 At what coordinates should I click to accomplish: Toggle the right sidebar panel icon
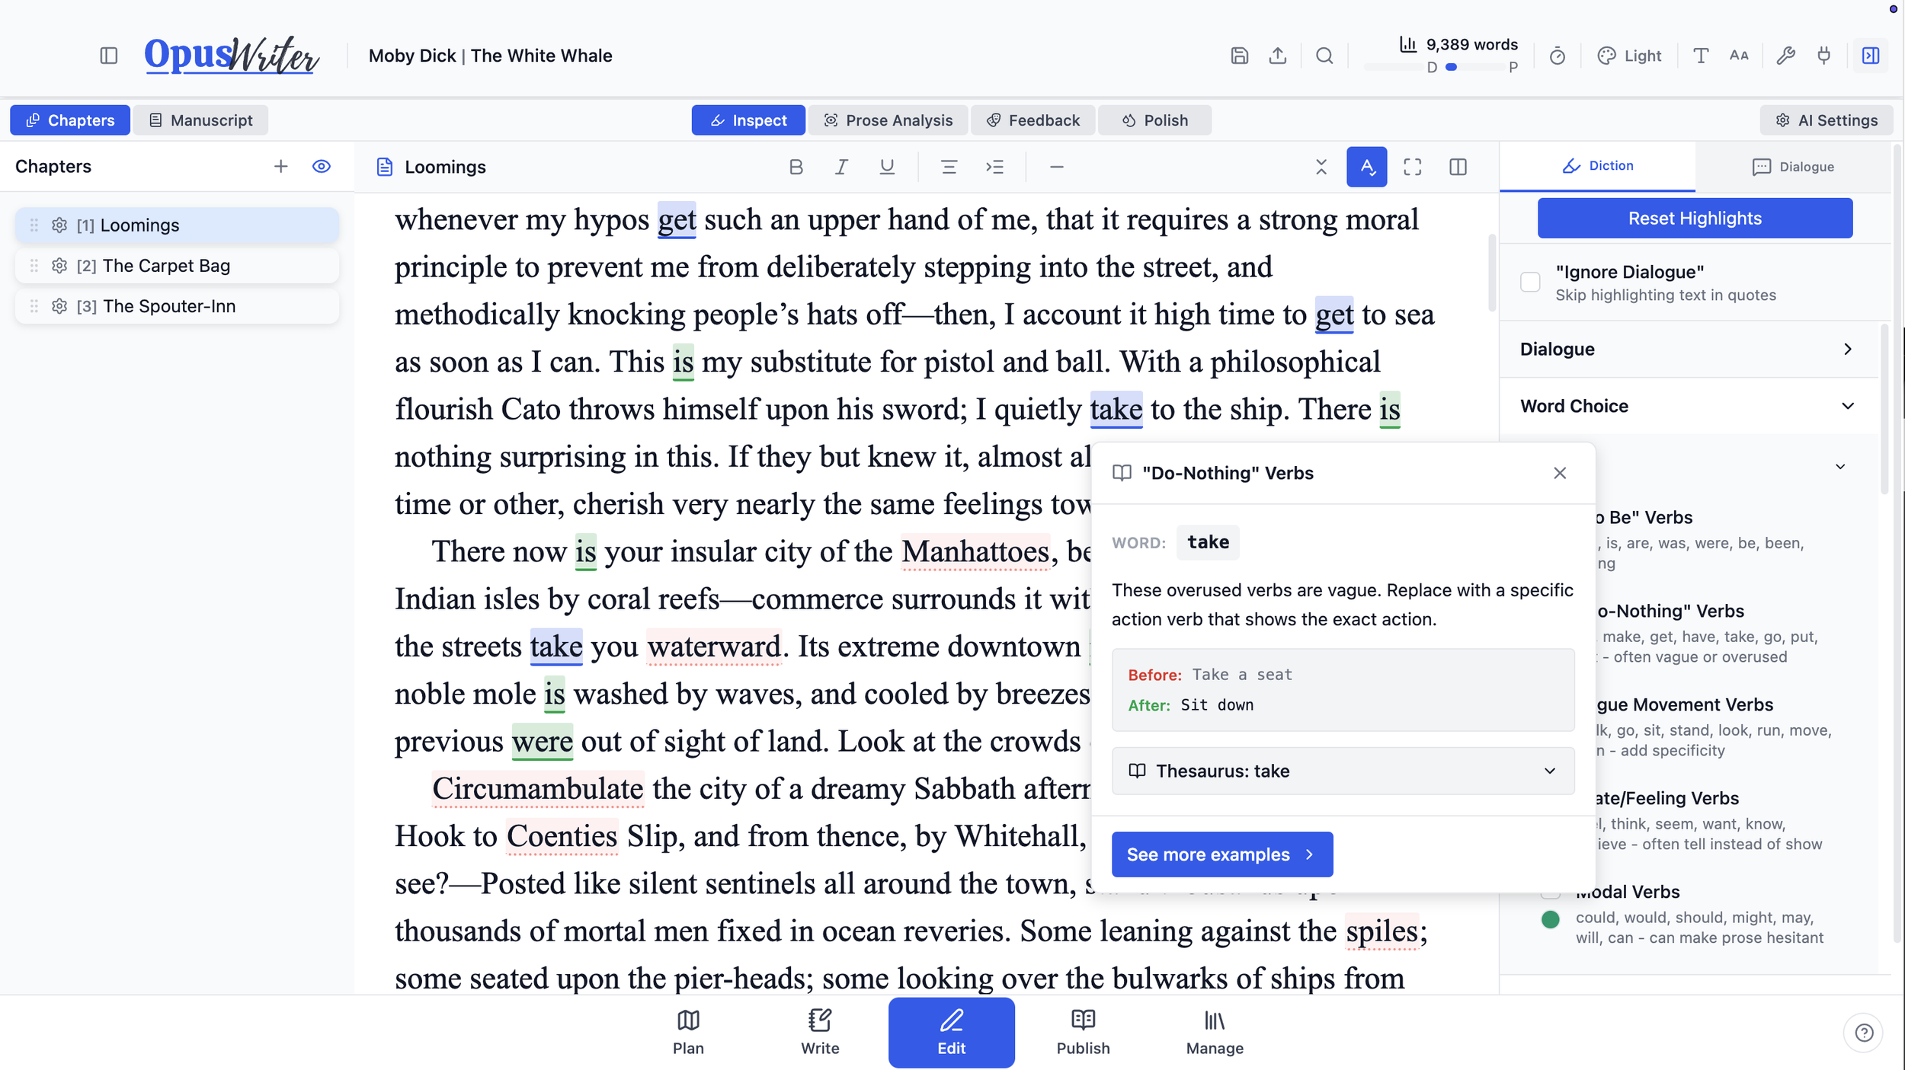pyautogui.click(x=1871, y=56)
